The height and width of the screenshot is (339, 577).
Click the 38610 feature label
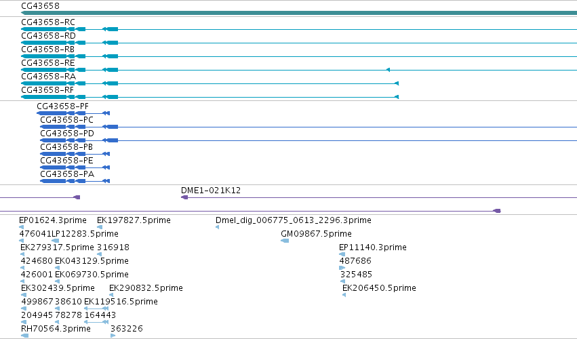(x=68, y=302)
